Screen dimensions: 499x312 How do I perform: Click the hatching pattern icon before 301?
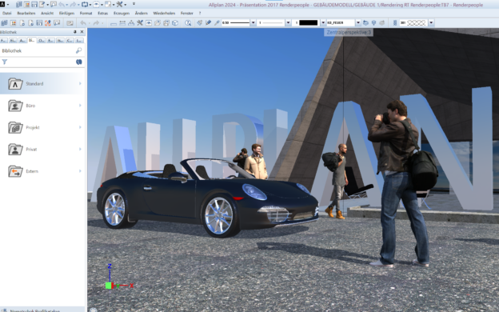[x=395, y=22]
